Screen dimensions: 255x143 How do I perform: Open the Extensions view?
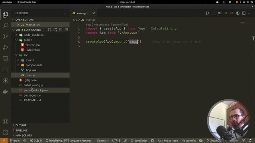(x=5, y=70)
